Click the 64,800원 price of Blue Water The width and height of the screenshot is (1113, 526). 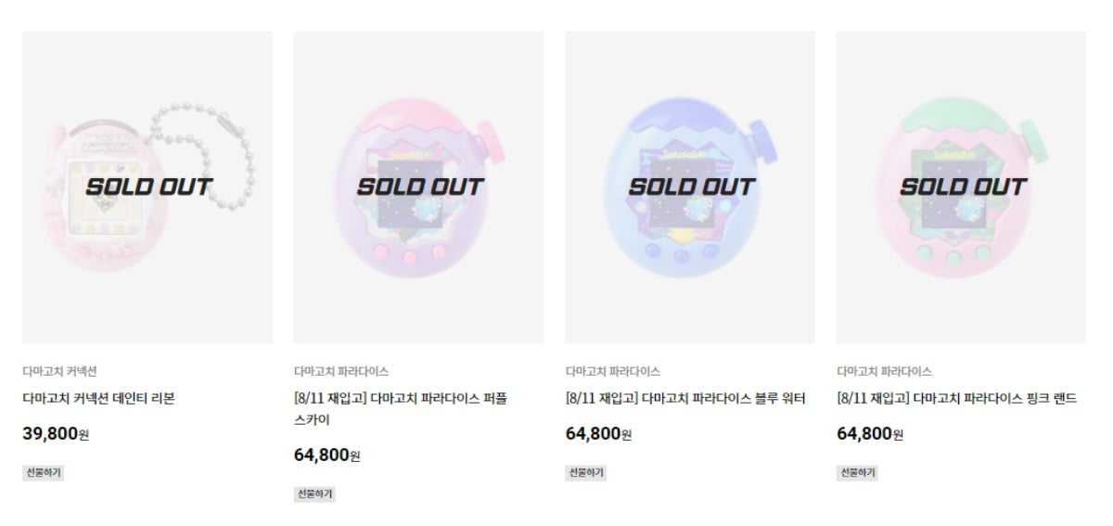coord(598,433)
